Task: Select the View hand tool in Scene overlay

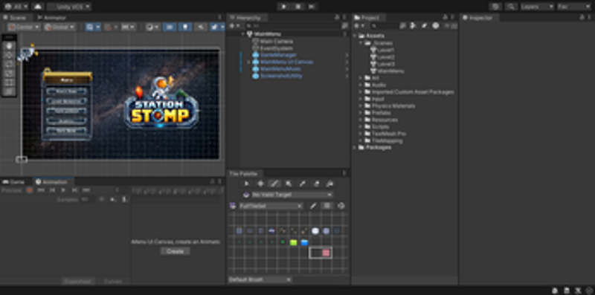Action: coord(10,45)
